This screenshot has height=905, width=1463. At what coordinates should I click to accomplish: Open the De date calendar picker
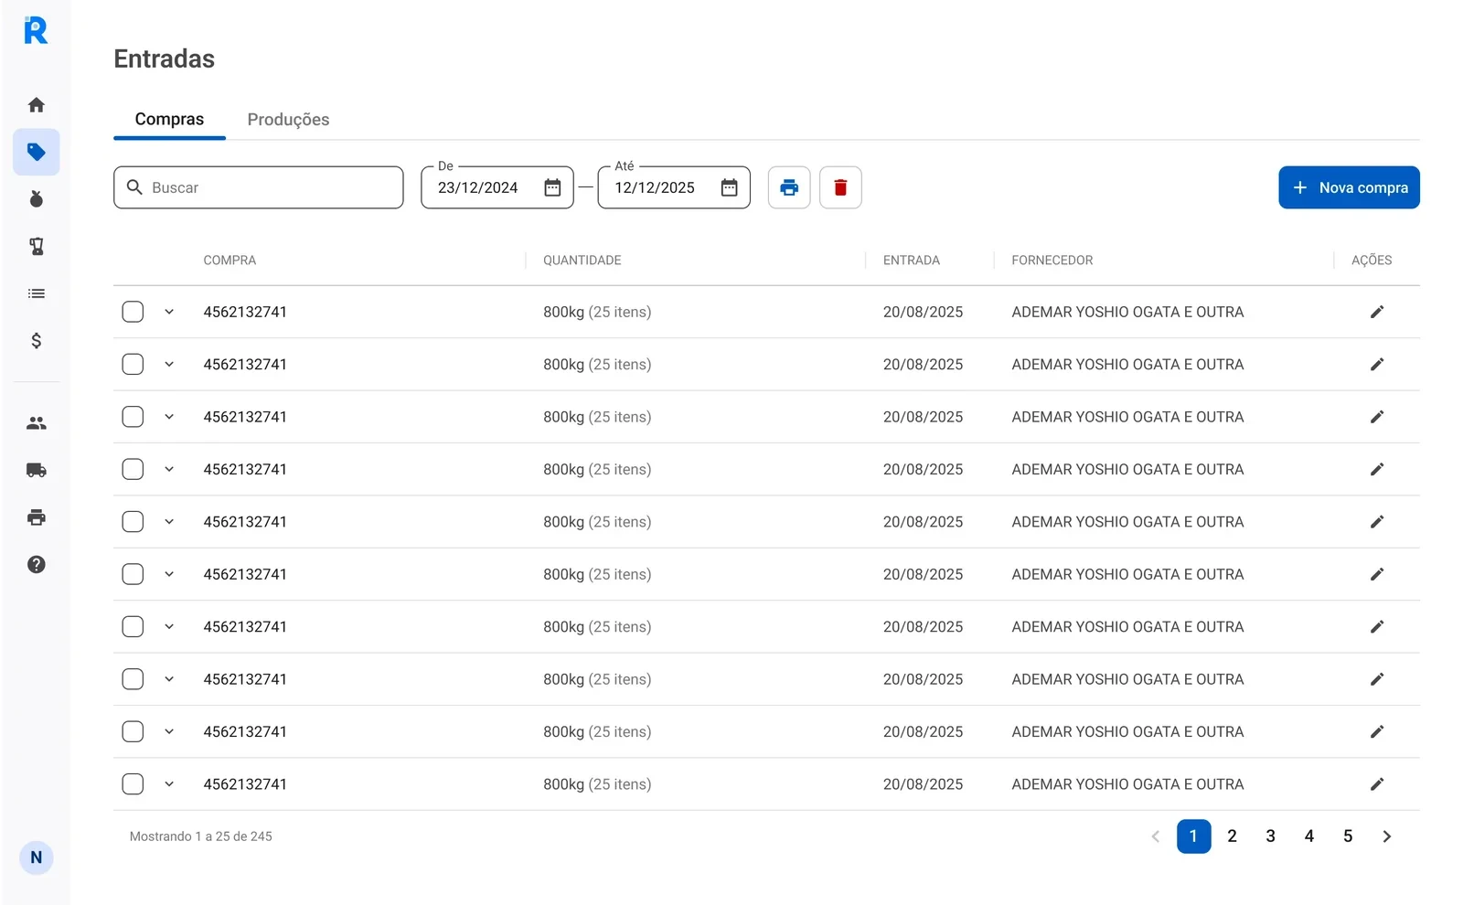pyautogui.click(x=552, y=187)
